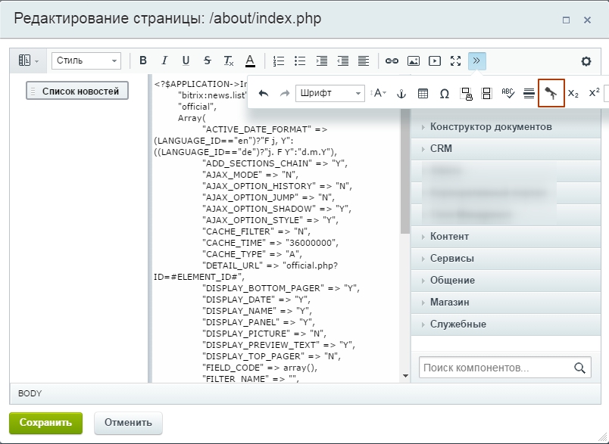Open the text color picker
This screenshot has height=444, width=609.
click(x=250, y=61)
